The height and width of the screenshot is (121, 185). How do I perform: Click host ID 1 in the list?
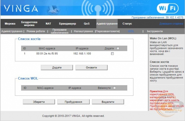tap(24, 54)
